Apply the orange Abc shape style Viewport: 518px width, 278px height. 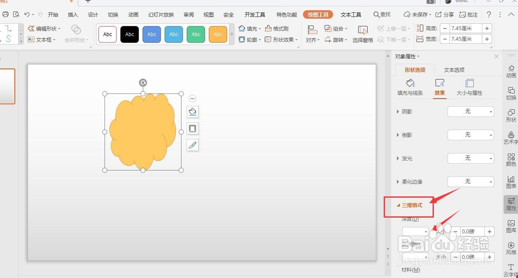tap(218, 34)
